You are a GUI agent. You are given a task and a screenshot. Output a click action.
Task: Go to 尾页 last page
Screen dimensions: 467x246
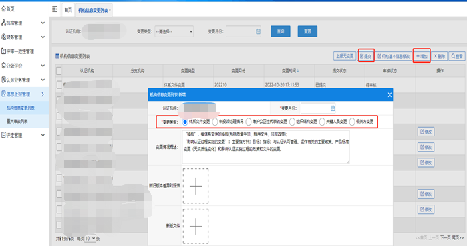(x=458, y=238)
